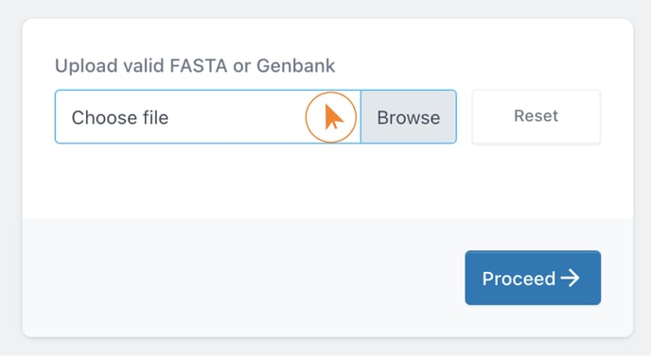Image resolution: width=651 pixels, height=356 pixels.
Task: Click the word 'Upload' in the form label
Action: click(x=86, y=66)
